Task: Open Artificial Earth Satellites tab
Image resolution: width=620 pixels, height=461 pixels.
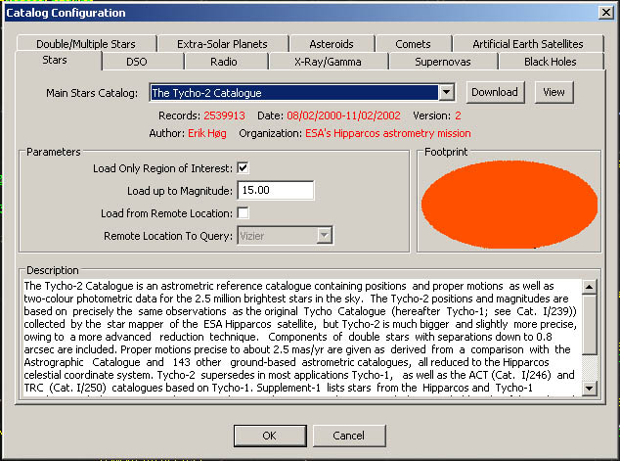Action: 527,44
